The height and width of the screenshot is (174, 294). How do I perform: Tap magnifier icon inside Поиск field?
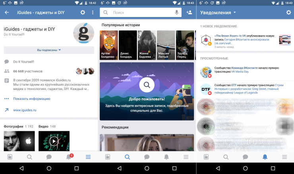pyautogui.click(x=106, y=12)
